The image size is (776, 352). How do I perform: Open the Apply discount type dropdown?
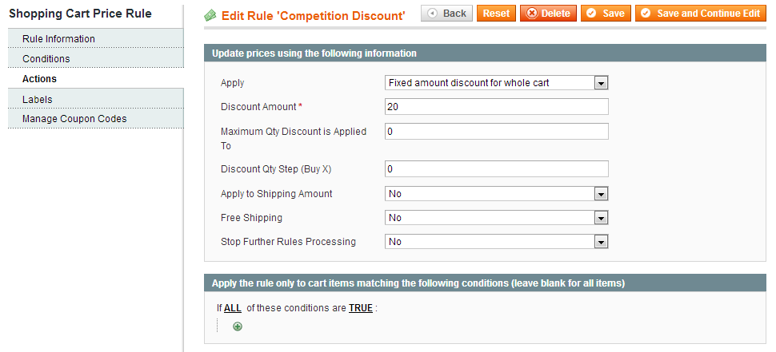coord(496,83)
